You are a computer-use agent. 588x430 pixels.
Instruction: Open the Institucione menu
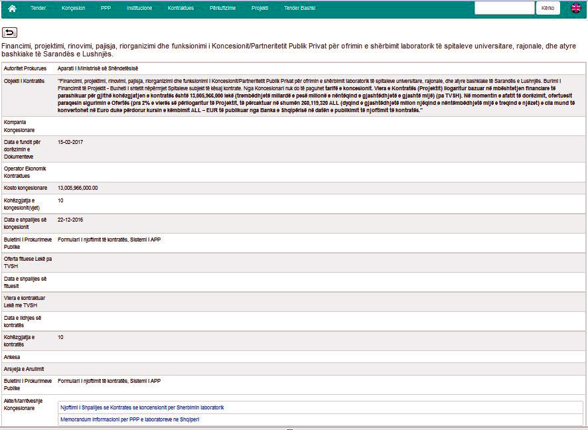[139, 9]
